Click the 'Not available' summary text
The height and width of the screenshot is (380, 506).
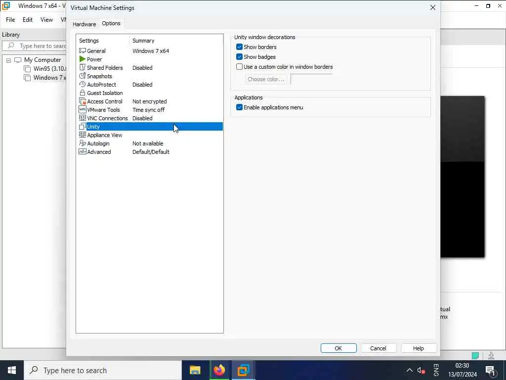(148, 143)
